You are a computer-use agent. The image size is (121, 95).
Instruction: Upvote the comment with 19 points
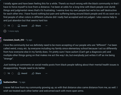click(5, 26)
